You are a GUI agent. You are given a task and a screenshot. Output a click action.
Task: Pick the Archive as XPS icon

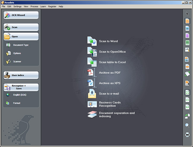tap(92, 83)
